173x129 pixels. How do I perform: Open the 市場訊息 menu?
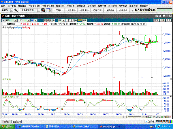81,6
